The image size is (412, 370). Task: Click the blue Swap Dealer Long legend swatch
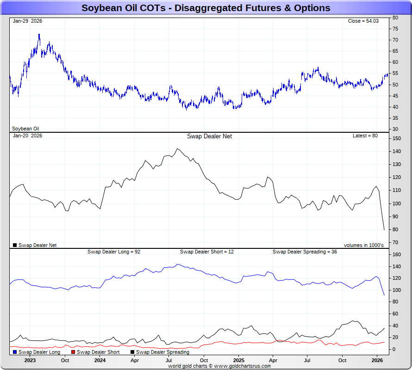(15, 352)
